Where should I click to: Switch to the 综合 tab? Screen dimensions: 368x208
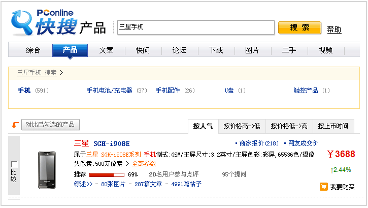pos(33,50)
